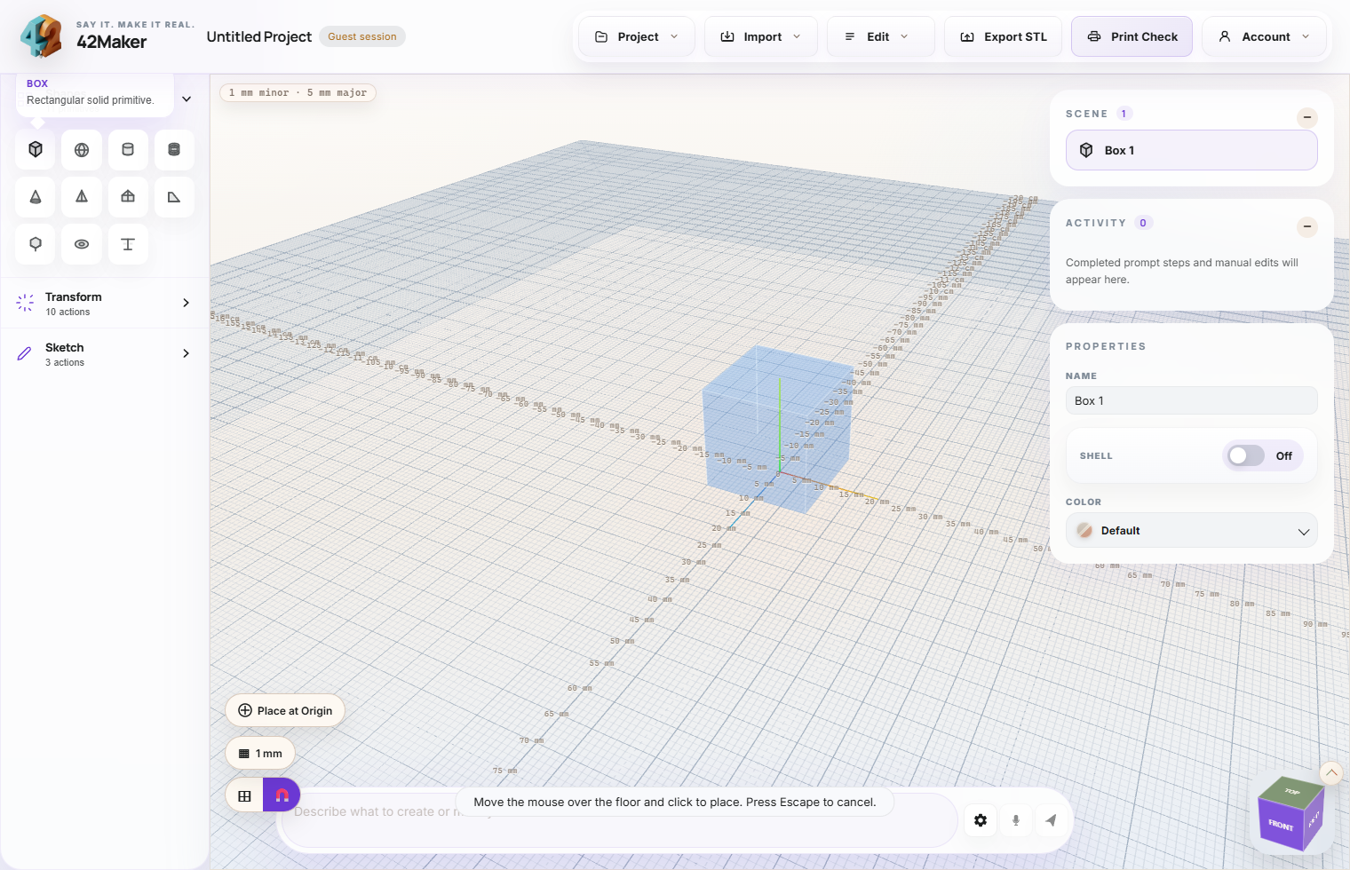
Task: Click the TOP face of view cube
Action: pyautogui.click(x=1292, y=790)
